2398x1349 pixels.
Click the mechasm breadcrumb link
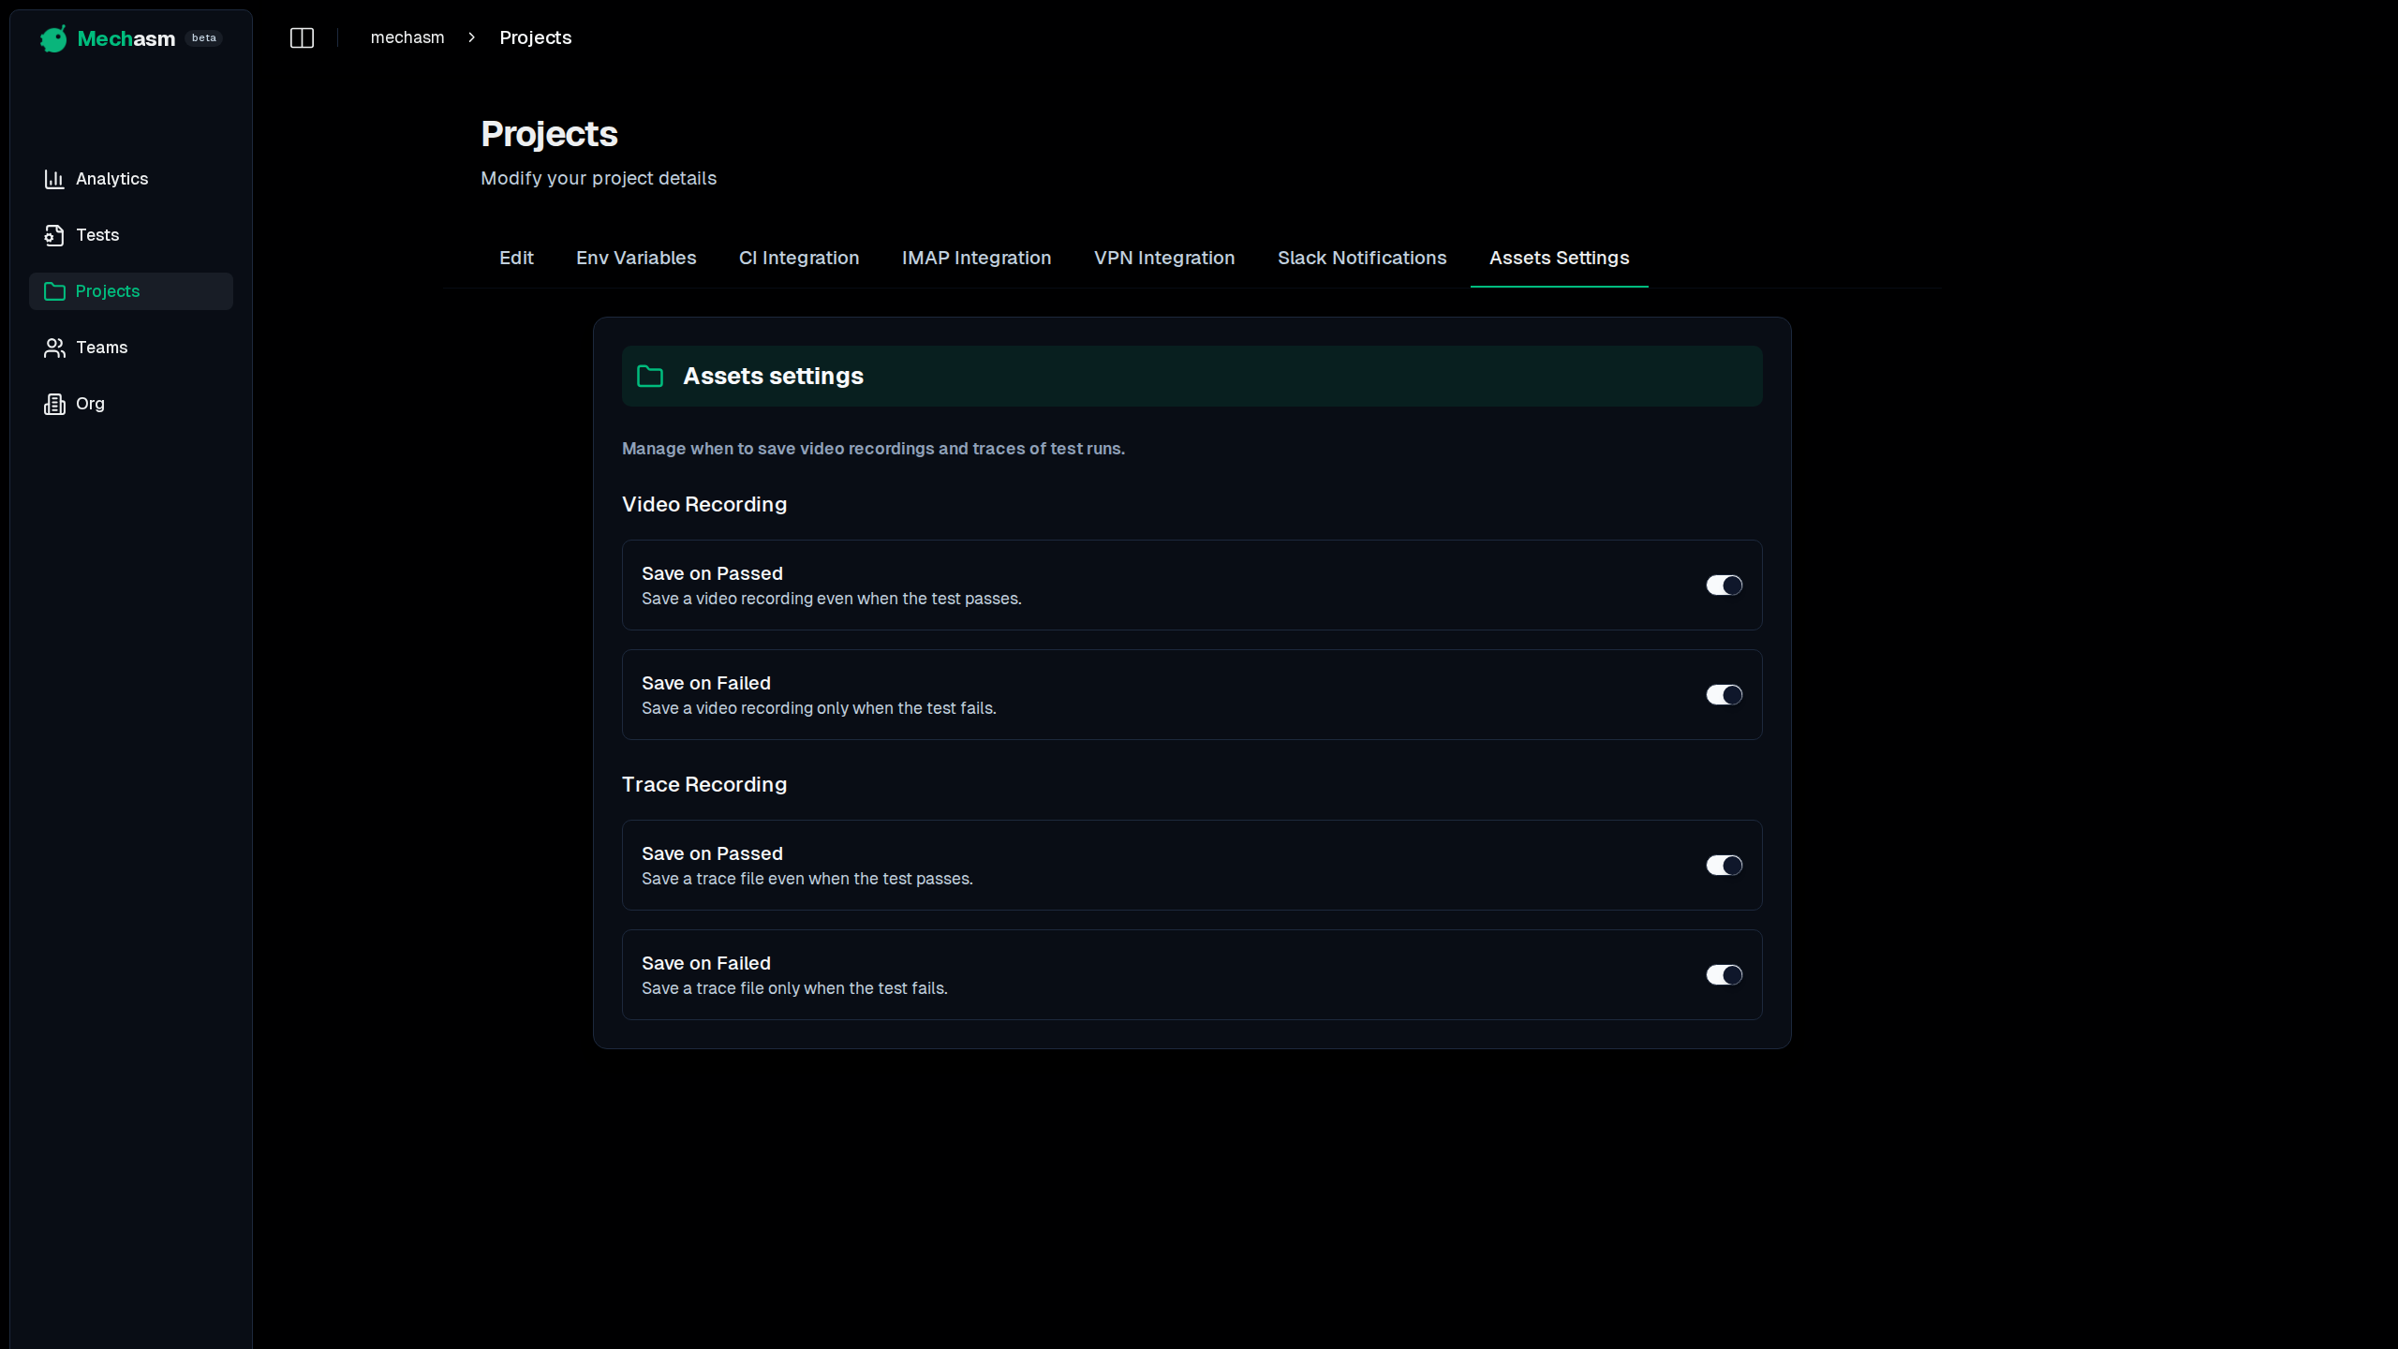[x=407, y=37]
